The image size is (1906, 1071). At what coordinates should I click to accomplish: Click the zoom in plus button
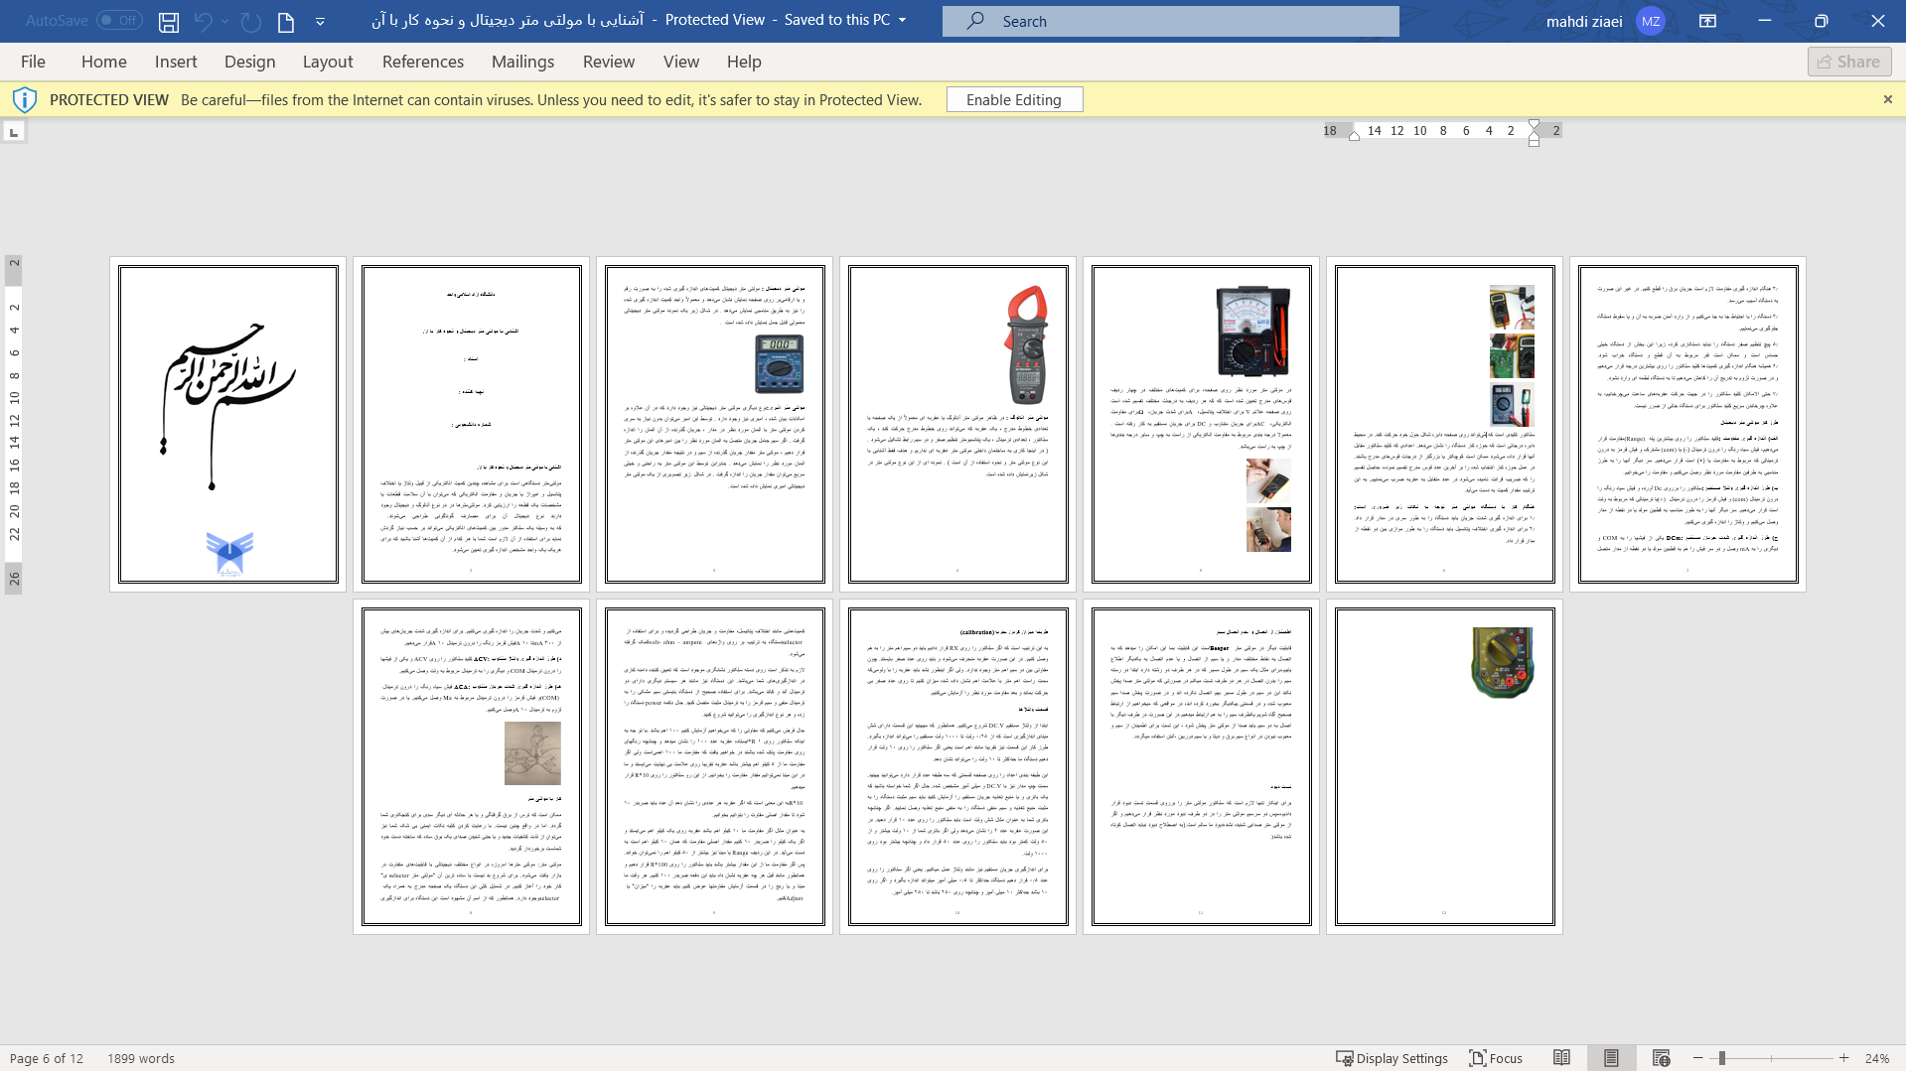pos(1843,1058)
